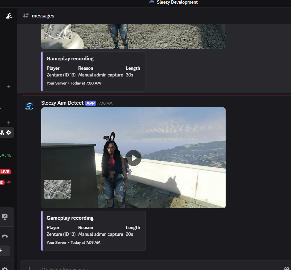Click Zenture (ID 13) in the 20s embed
Viewport: 291px width, 270px height.
pos(61,234)
